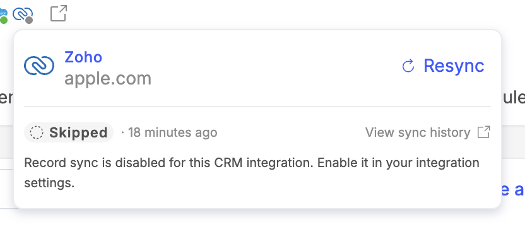This screenshot has height=232, width=525.
Task: Click the Zoho CRM icon above the popup
Action: coord(23,14)
